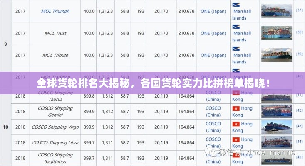View the COSCO Shipping Libra photo thumbnail
305x166 pixels.
pyautogui.click(x=277, y=142)
